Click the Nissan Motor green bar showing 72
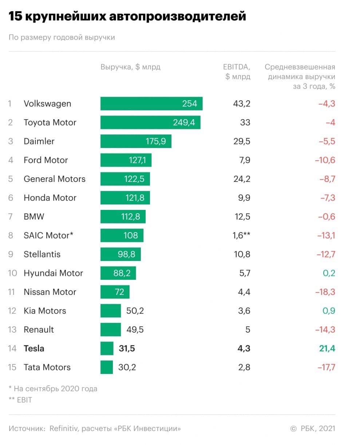The image size is (344, 445). coord(115,292)
